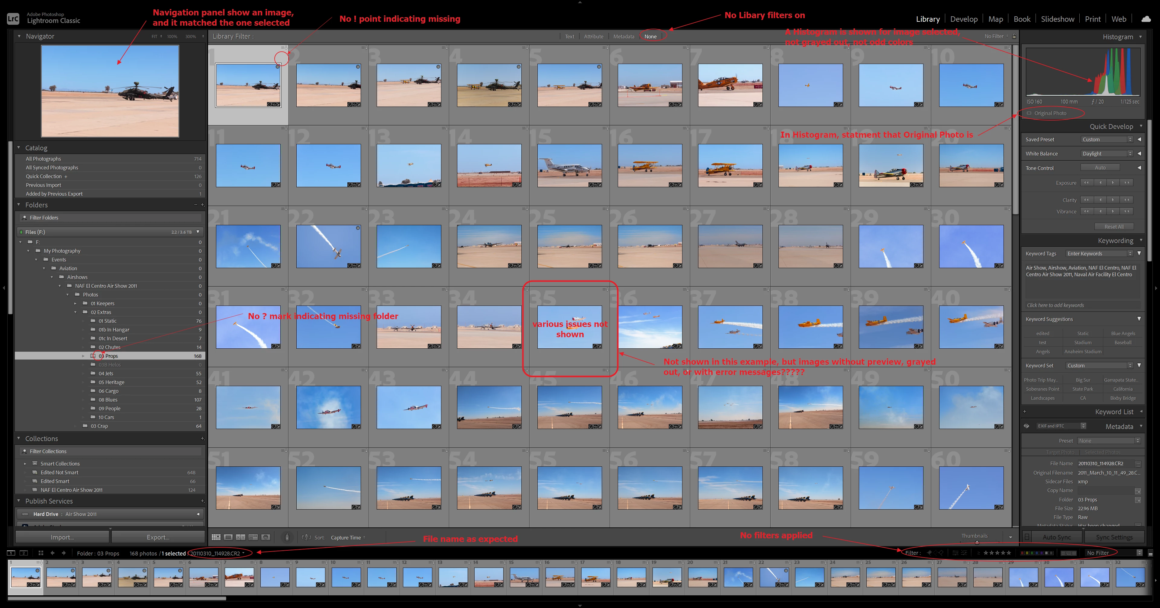The image size is (1160, 608).
Task: Open Survey view icon
Action: point(253,537)
